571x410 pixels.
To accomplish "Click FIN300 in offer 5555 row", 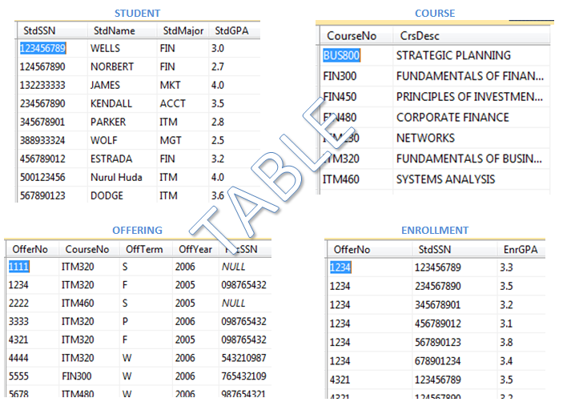I will point(76,376).
